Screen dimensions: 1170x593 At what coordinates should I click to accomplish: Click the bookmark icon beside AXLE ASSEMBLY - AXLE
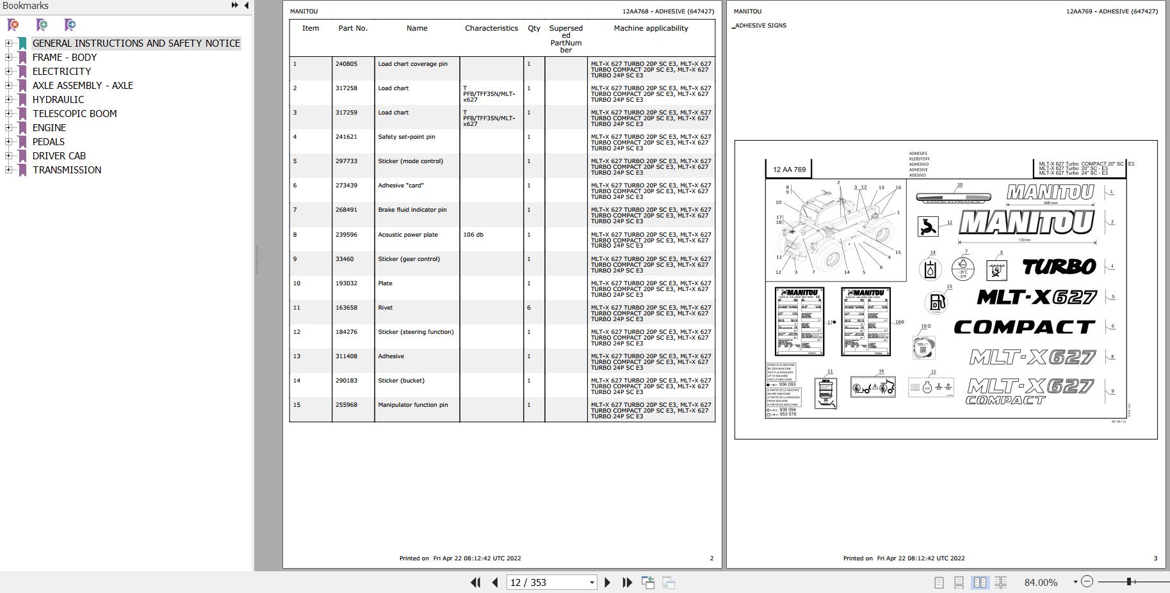pyautogui.click(x=22, y=86)
